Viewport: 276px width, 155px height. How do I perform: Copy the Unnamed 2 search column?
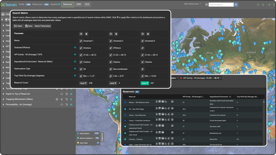pos(111,34)
